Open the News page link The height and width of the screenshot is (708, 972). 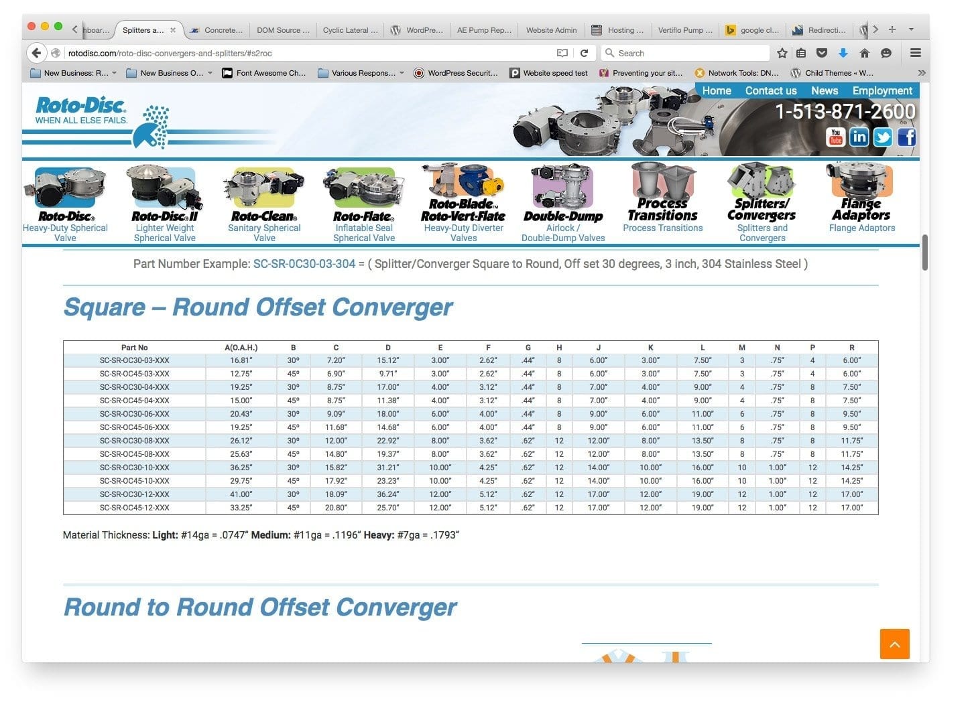coord(825,90)
